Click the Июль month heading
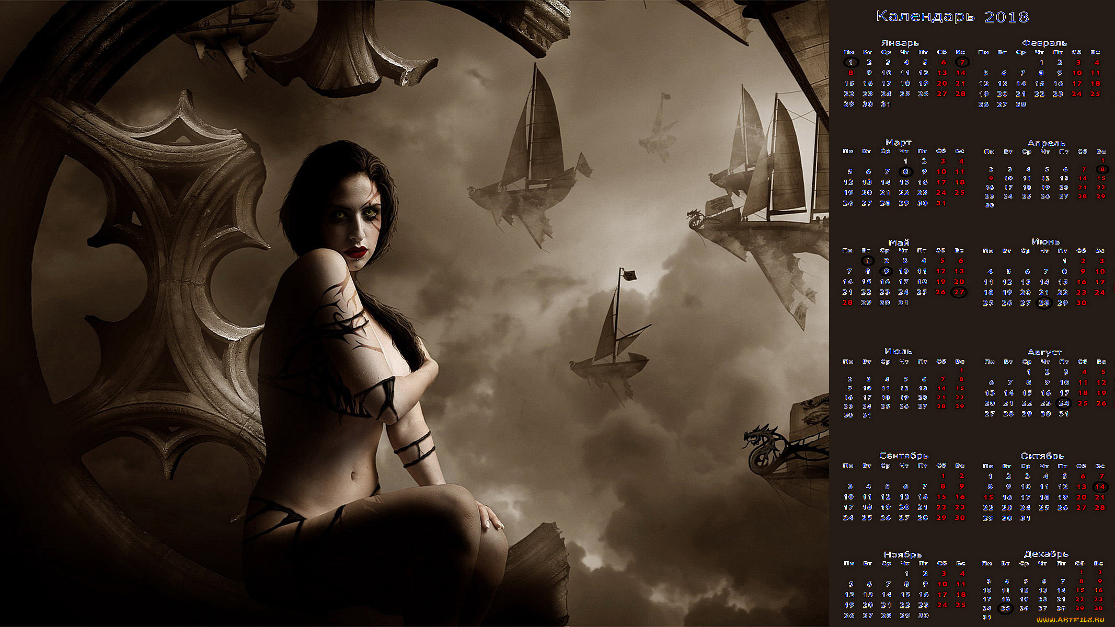The width and height of the screenshot is (1115, 627). point(899,351)
